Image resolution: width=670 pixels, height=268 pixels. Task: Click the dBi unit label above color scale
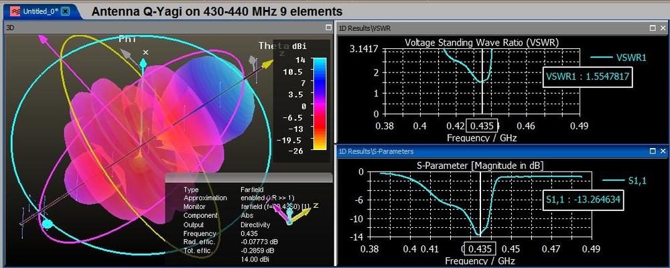(299, 46)
